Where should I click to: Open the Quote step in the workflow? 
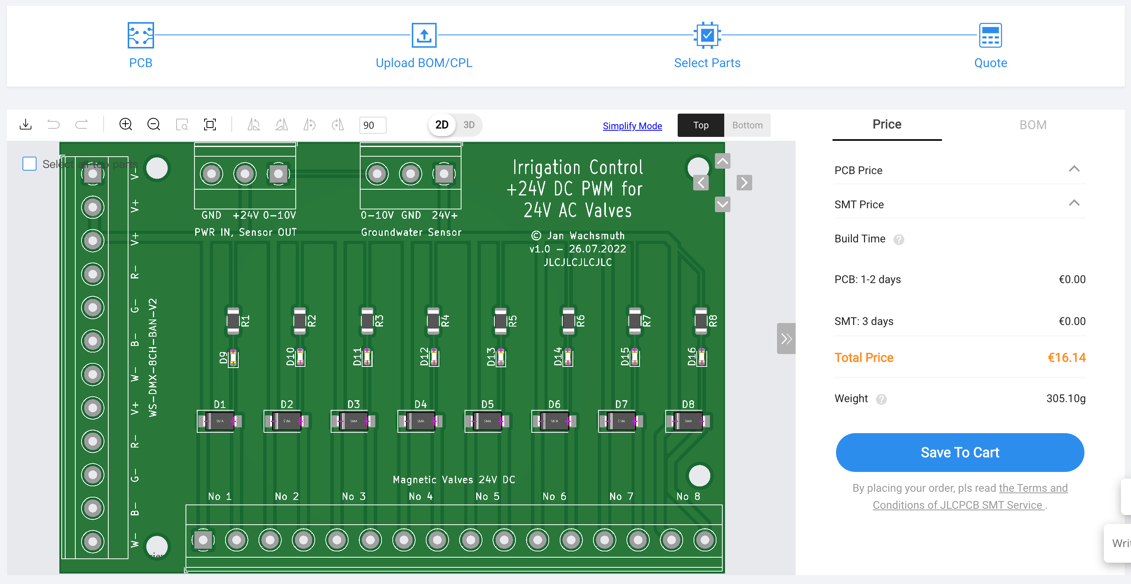pyautogui.click(x=990, y=35)
